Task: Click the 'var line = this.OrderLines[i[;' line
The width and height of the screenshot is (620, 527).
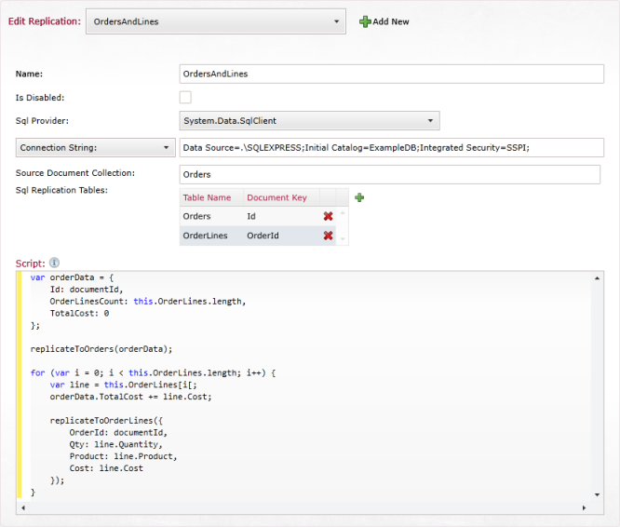Action: [x=123, y=385]
